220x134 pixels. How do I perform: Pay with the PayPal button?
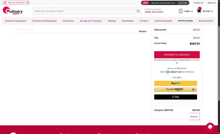point(176,83)
